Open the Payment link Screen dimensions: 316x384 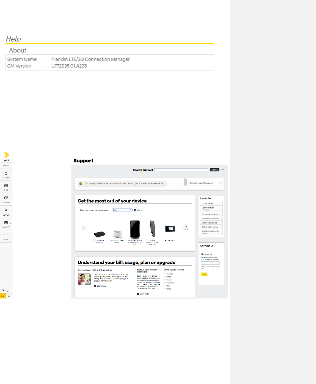click(x=170, y=274)
